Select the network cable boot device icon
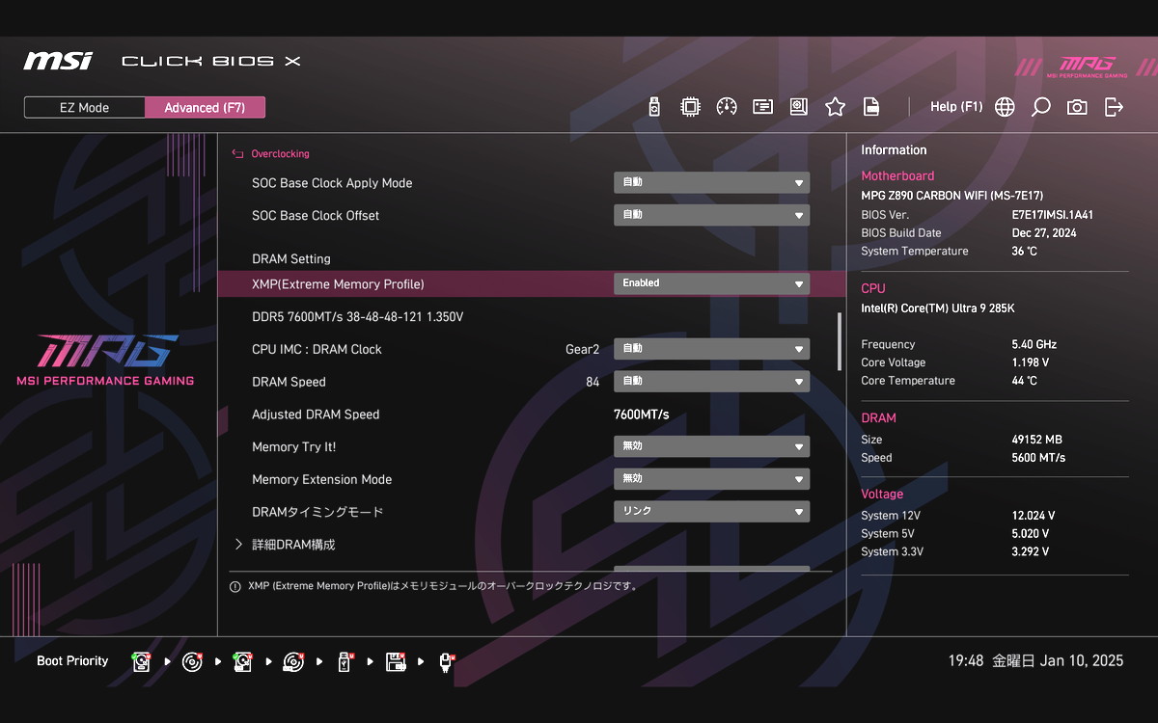The height and width of the screenshot is (723, 1158). click(x=446, y=661)
